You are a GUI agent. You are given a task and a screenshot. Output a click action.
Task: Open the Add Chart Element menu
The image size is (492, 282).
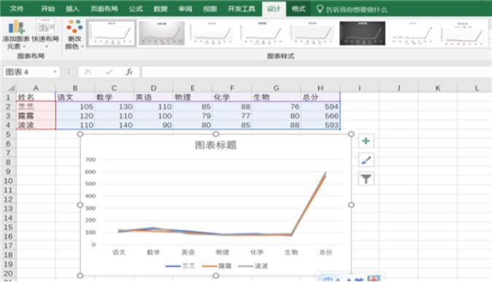pos(16,34)
